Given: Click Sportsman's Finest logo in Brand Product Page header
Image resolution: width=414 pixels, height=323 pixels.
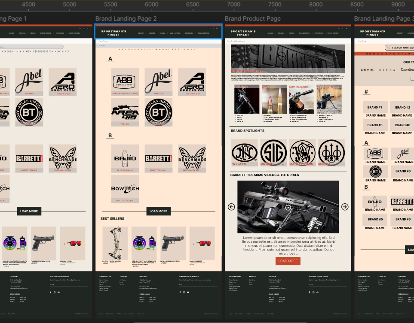Looking at the screenshot, I should coord(243,33).
